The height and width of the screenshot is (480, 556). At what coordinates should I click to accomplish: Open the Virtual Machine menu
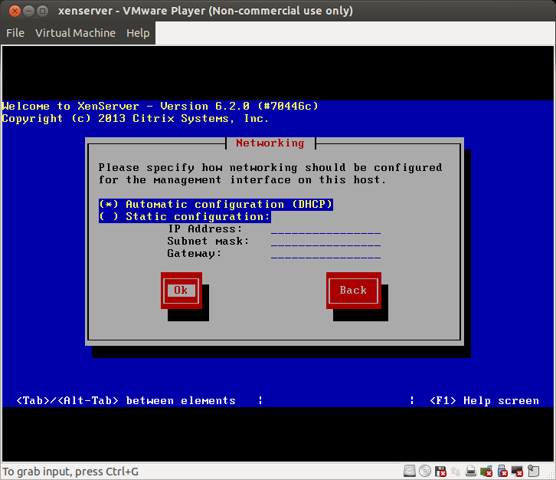[75, 33]
